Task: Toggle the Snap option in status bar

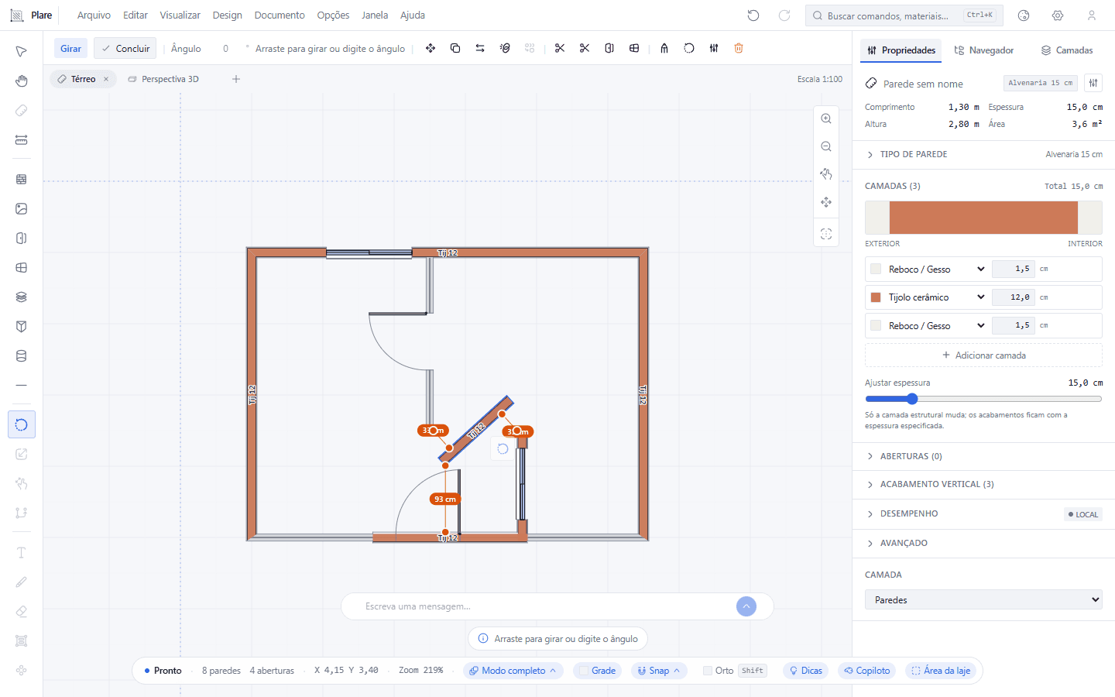Action: 659,671
